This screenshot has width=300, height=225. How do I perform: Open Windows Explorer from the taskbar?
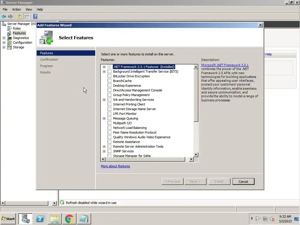55,219
